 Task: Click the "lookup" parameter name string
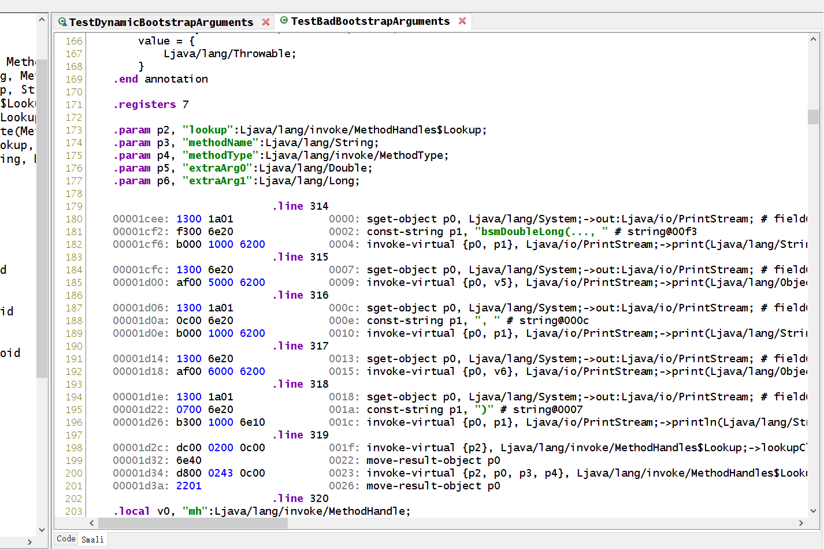tap(208, 130)
